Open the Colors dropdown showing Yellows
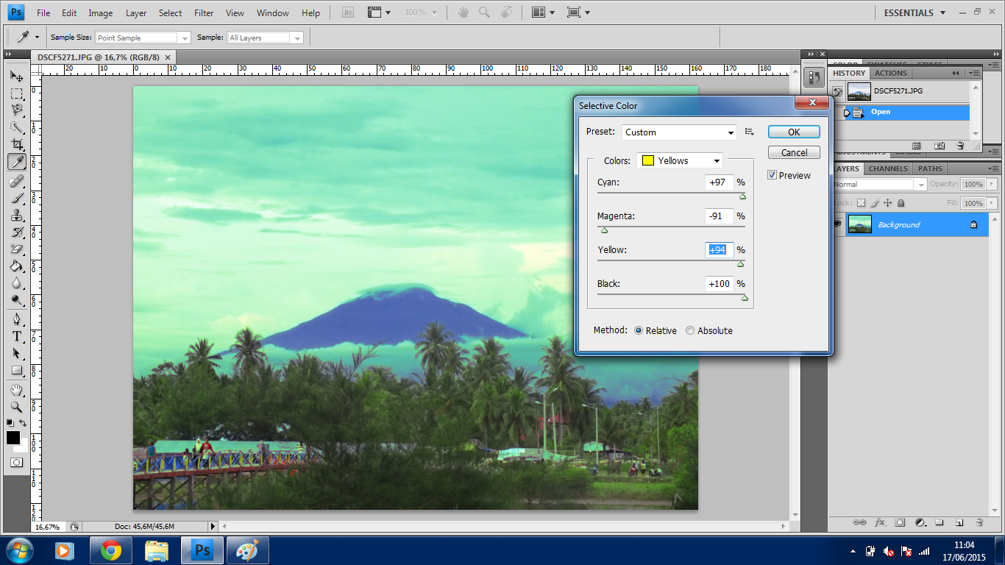The width and height of the screenshot is (1005, 565). [717, 160]
